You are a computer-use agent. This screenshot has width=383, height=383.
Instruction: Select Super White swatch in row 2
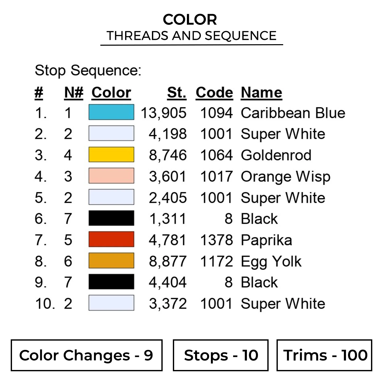[x=111, y=134]
